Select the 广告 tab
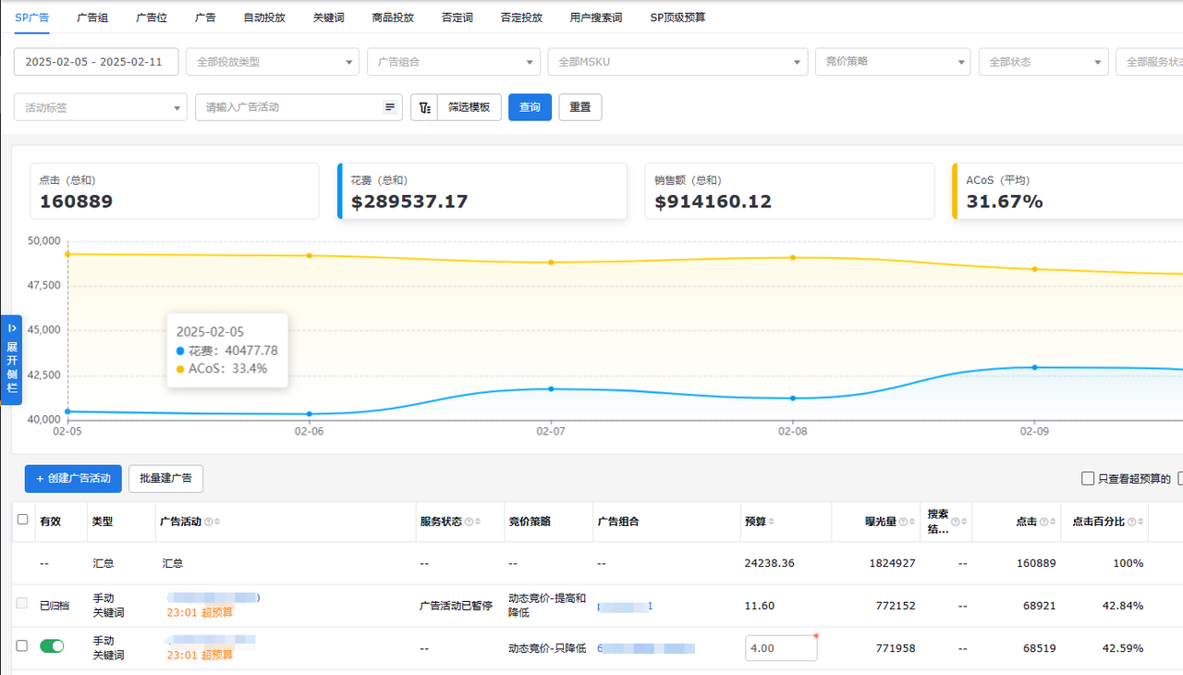Screen dimensions: 1183x675 [205, 18]
